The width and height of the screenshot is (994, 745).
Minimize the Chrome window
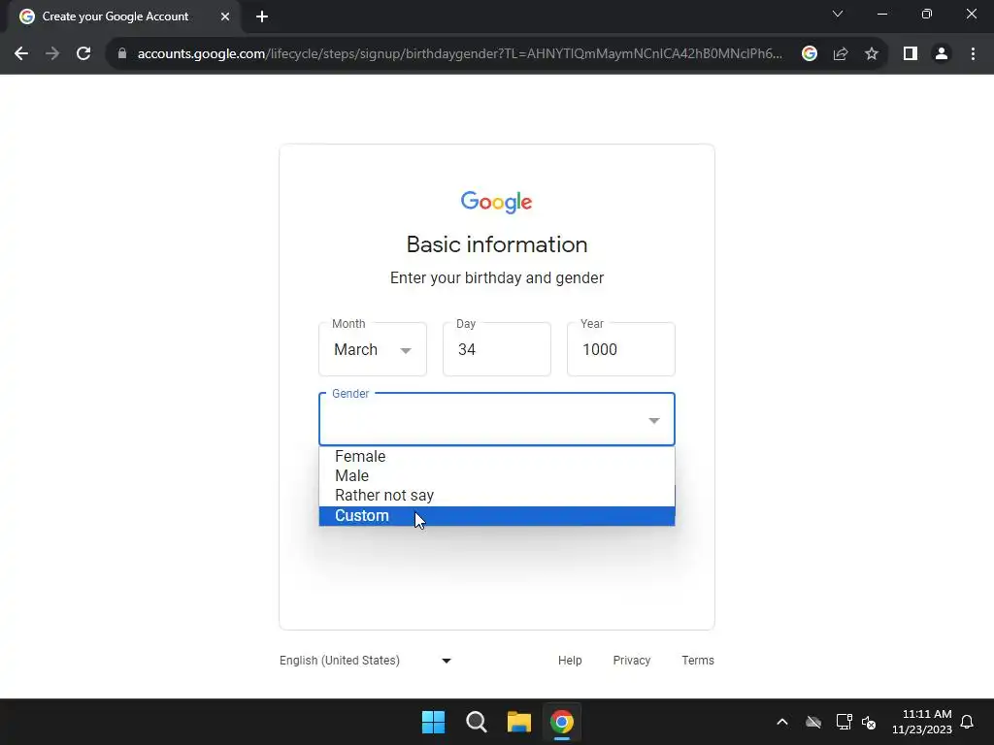[x=881, y=14]
